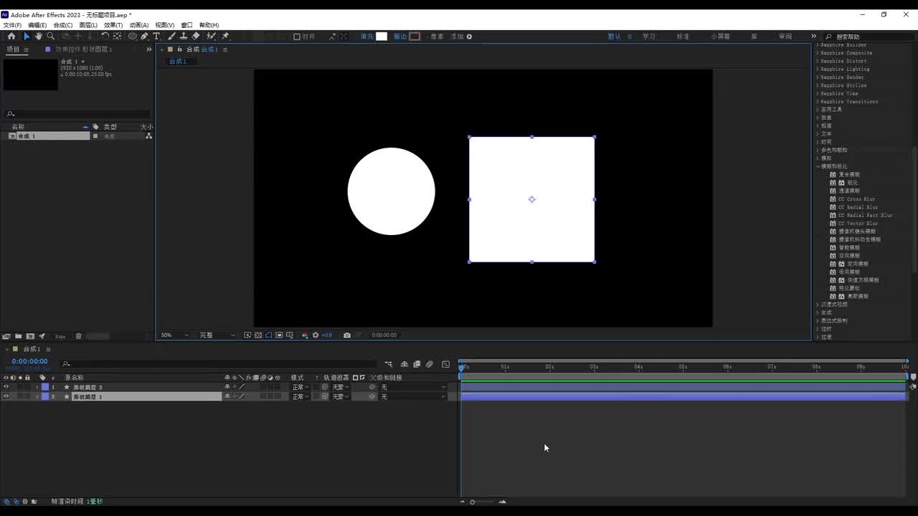Viewport: 918px width, 516px height.
Task: Expand 形状图层 2 layer properties
Action: coord(37,387)
